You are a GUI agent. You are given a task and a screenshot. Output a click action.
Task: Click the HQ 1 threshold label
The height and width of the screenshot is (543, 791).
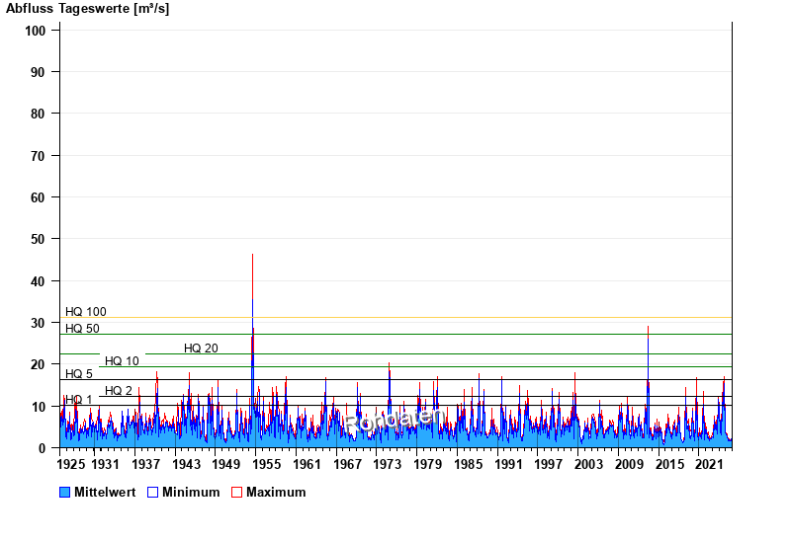tap(79, 400)
